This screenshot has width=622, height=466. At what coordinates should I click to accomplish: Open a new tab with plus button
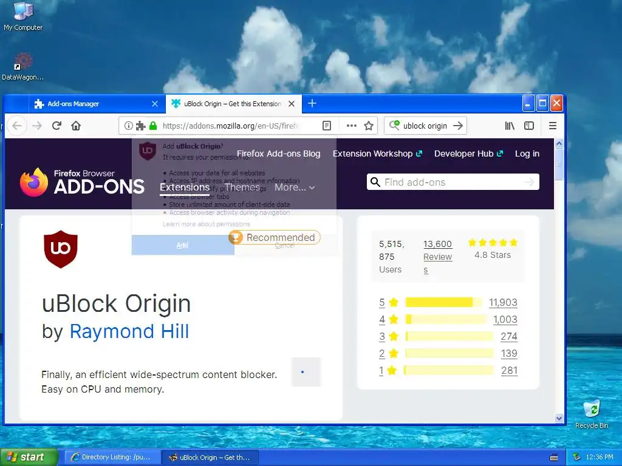tap(312, 103)
